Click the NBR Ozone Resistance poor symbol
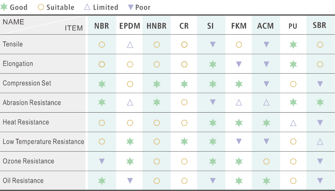Image resolution: width=335 pixels, height=191 pixels. point(102,161)
